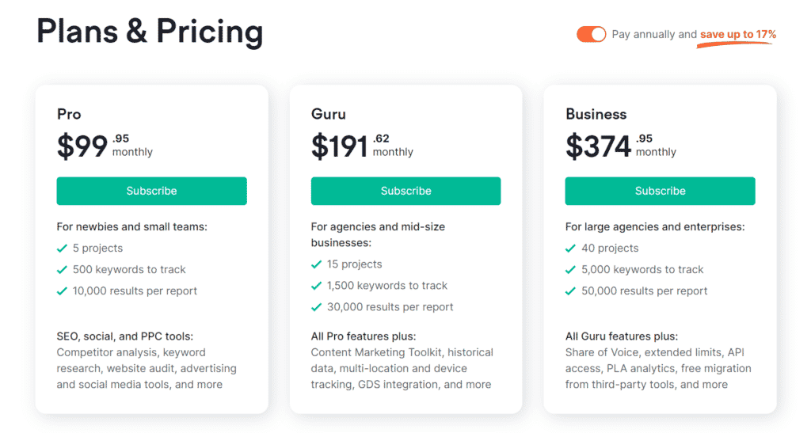Click the Plans & Pricing heading
The height and width of the screenshot is (433, 811).
(150, 32)
